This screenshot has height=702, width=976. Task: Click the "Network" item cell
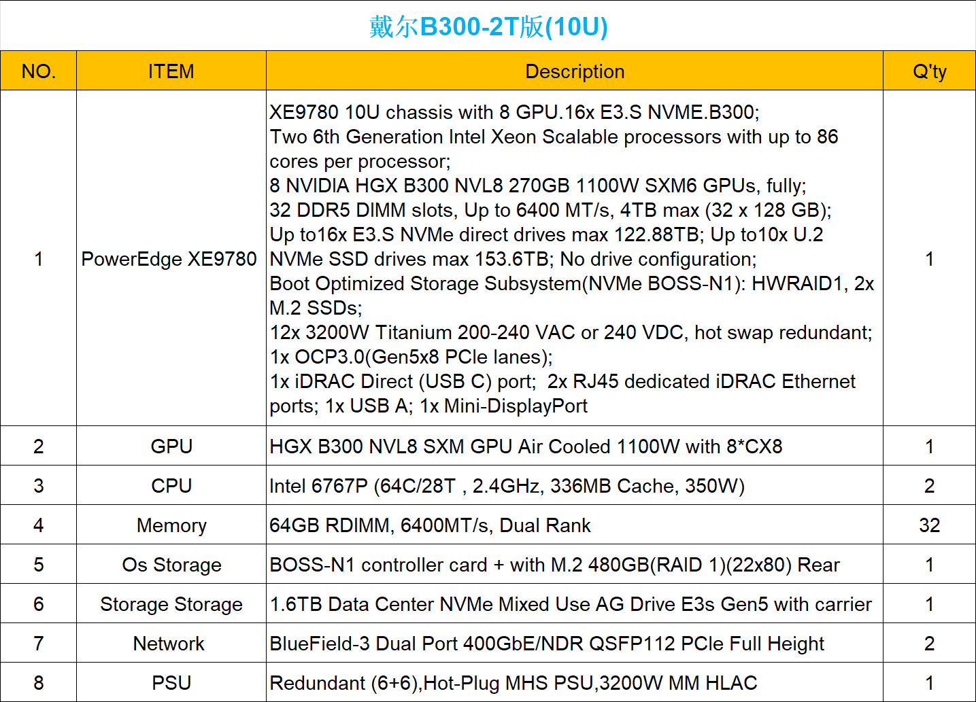171,643
